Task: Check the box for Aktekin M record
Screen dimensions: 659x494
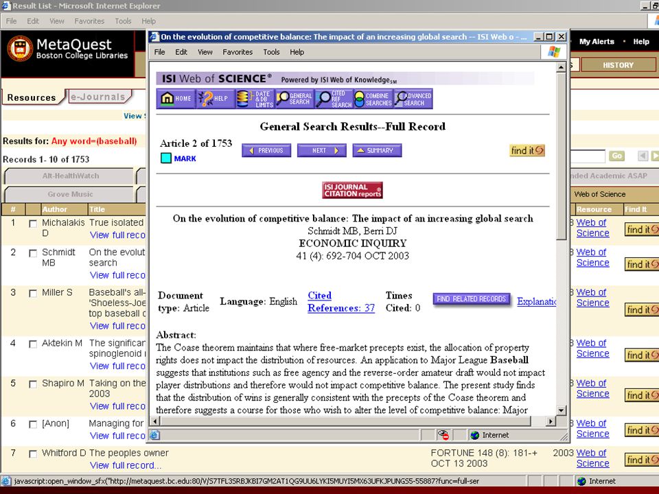Action: (x=33, y=344)
